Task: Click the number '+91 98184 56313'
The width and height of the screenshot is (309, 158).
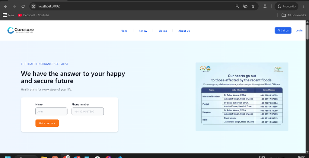Action: [269, 118]
